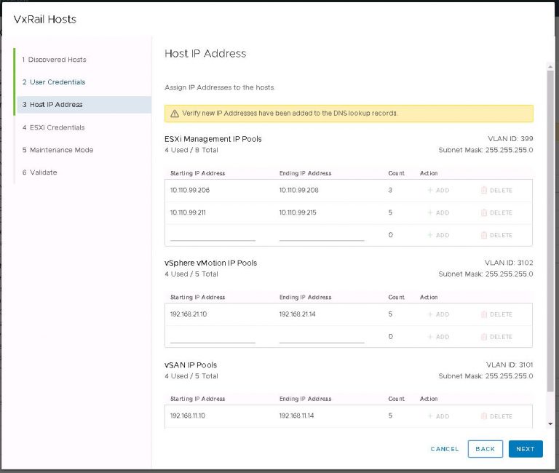Click empty vMotion ending IP field
559x473 pixels.
pyautogui.click(x=322, y=337)
